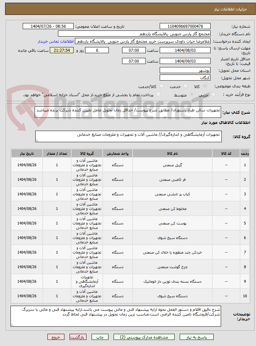Select the جزیی purchase type radio
Screen dimensions: 256x346
coord(213,94)
